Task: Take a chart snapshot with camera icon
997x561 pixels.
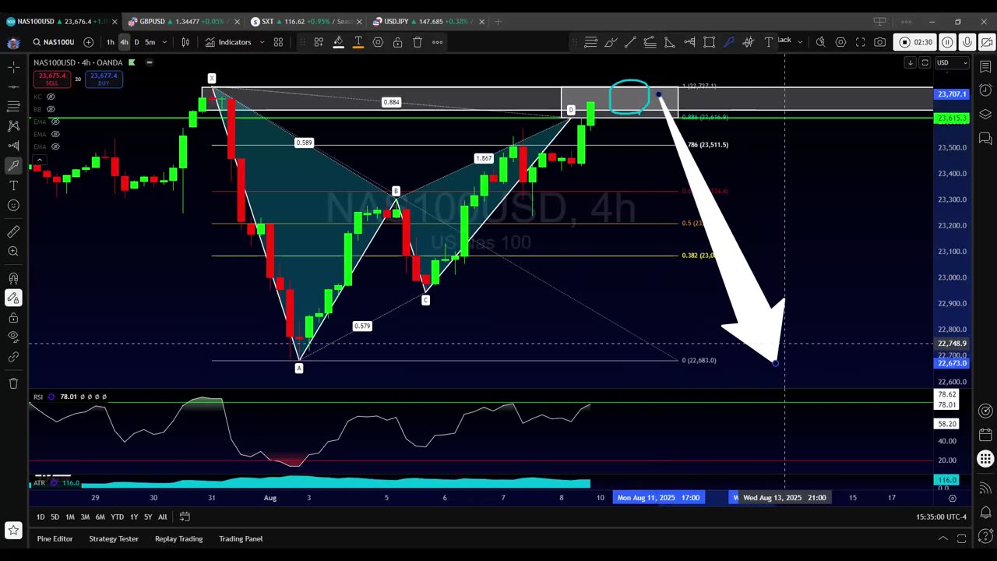Action: (x=880, y=42)
